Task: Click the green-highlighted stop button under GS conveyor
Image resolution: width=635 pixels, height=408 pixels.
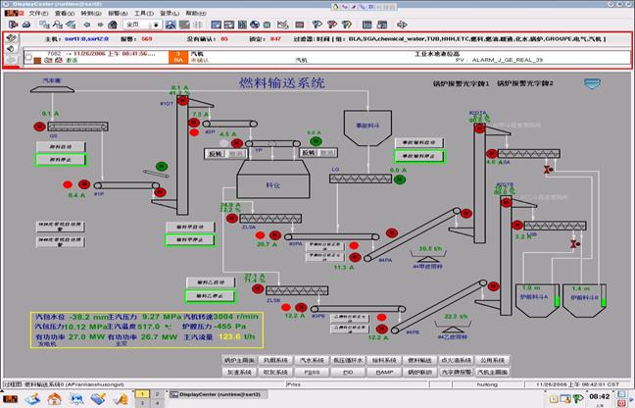Action: [61, 160]
